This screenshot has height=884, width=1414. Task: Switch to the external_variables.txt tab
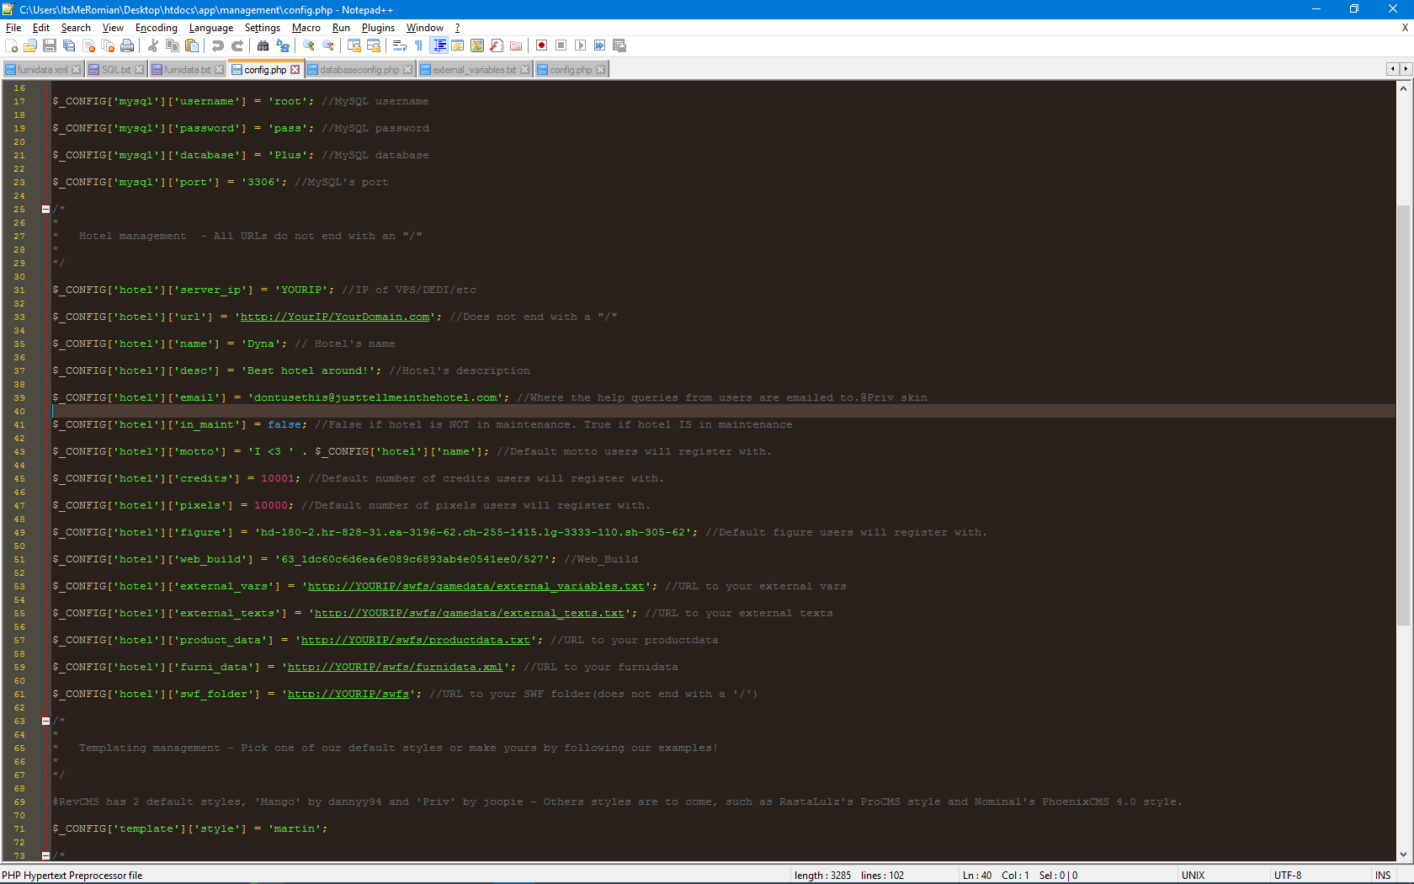[x=474, y=70]
